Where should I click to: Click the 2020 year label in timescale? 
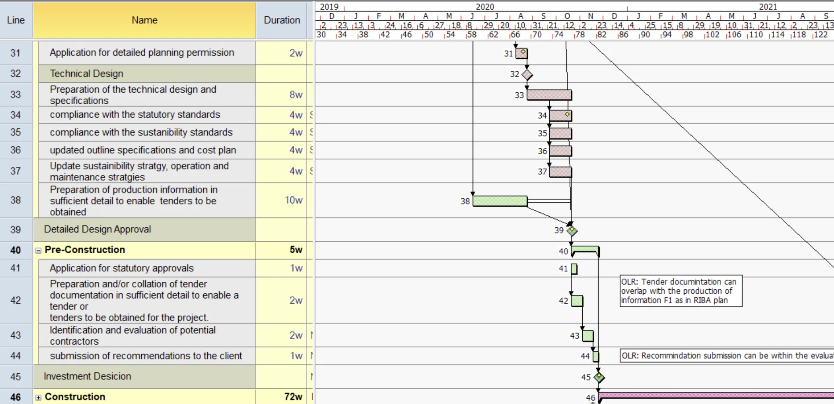485,7
